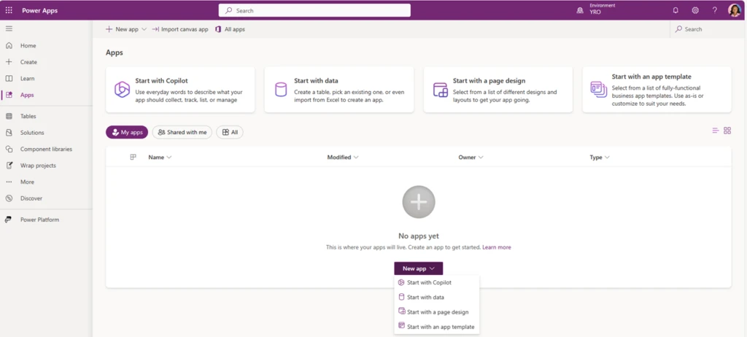The width and height of the screenshot is (747, 337).
Task: Click the Power Apps title in header
Action: point(39,10)
